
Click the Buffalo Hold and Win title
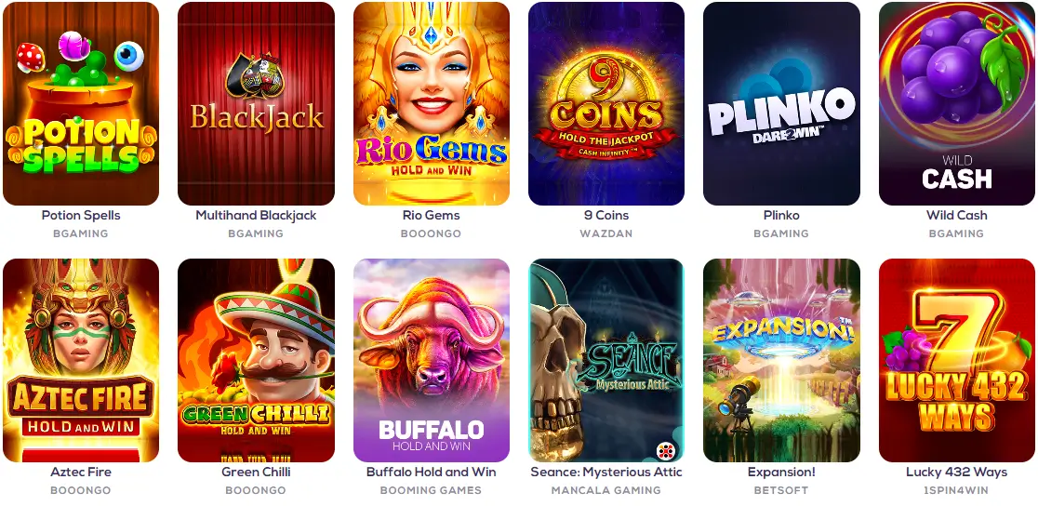(x=431, y=473)
